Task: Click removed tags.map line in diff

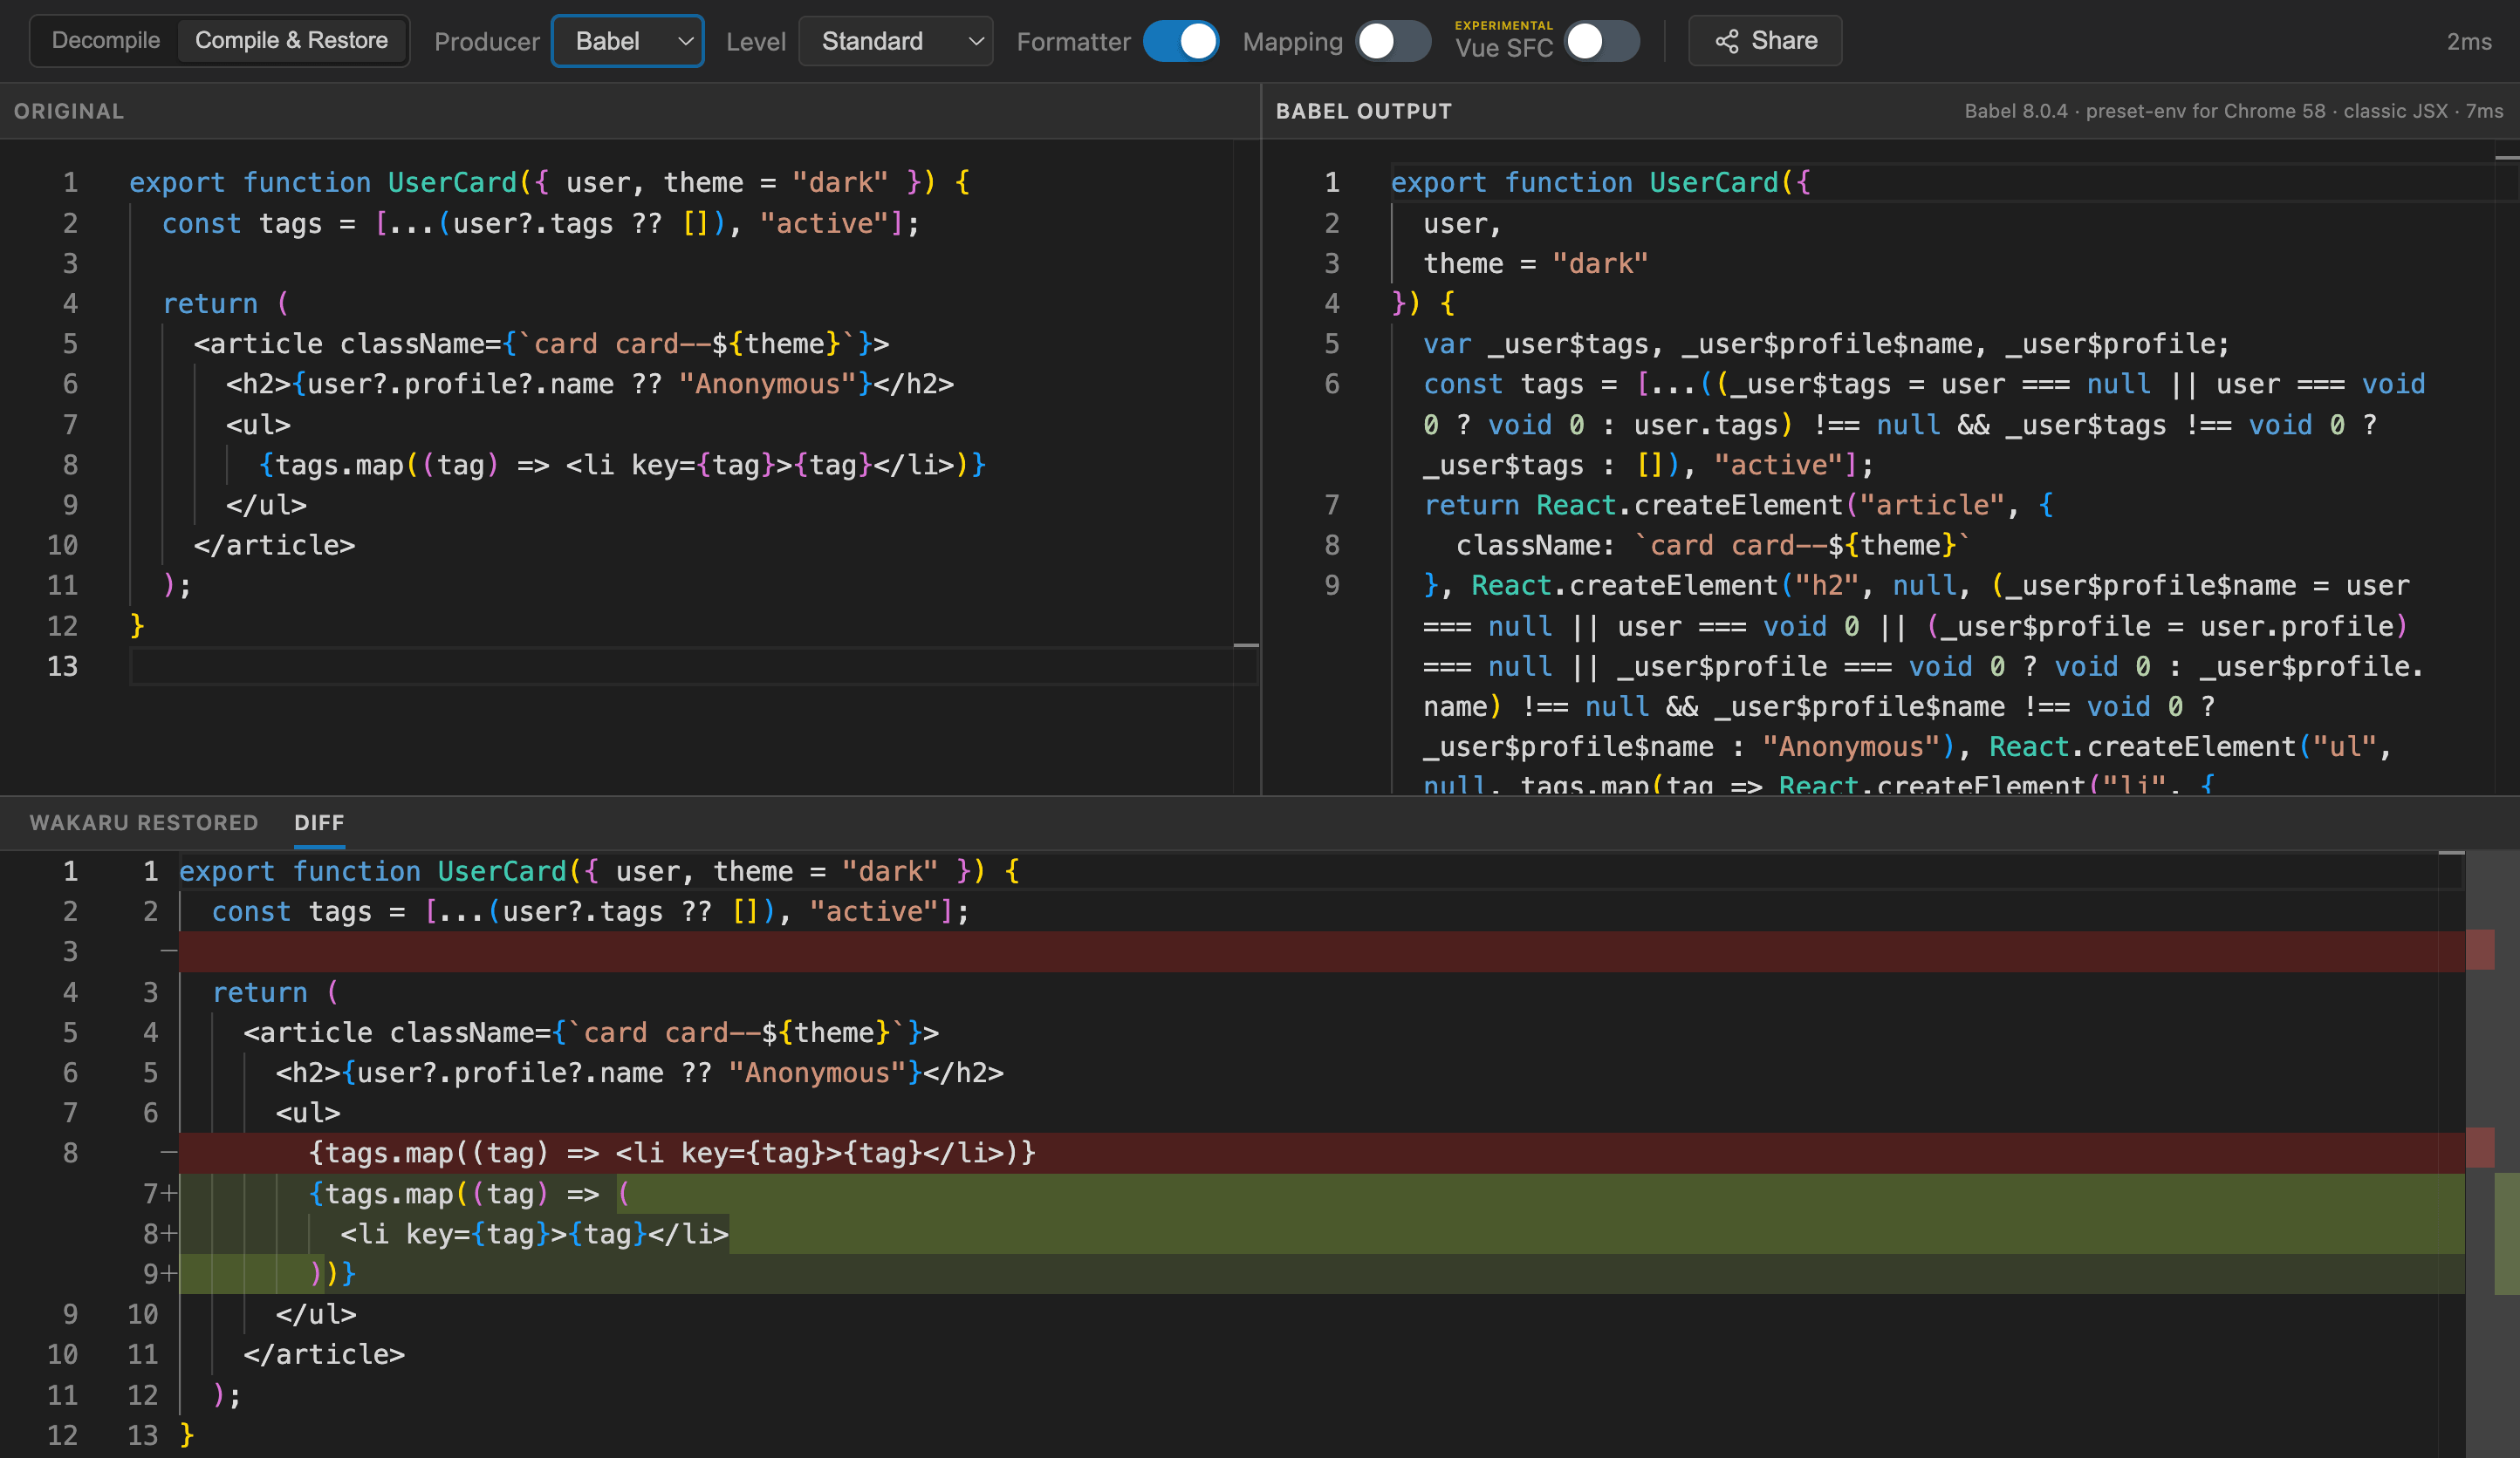Action: point(672,1153)
